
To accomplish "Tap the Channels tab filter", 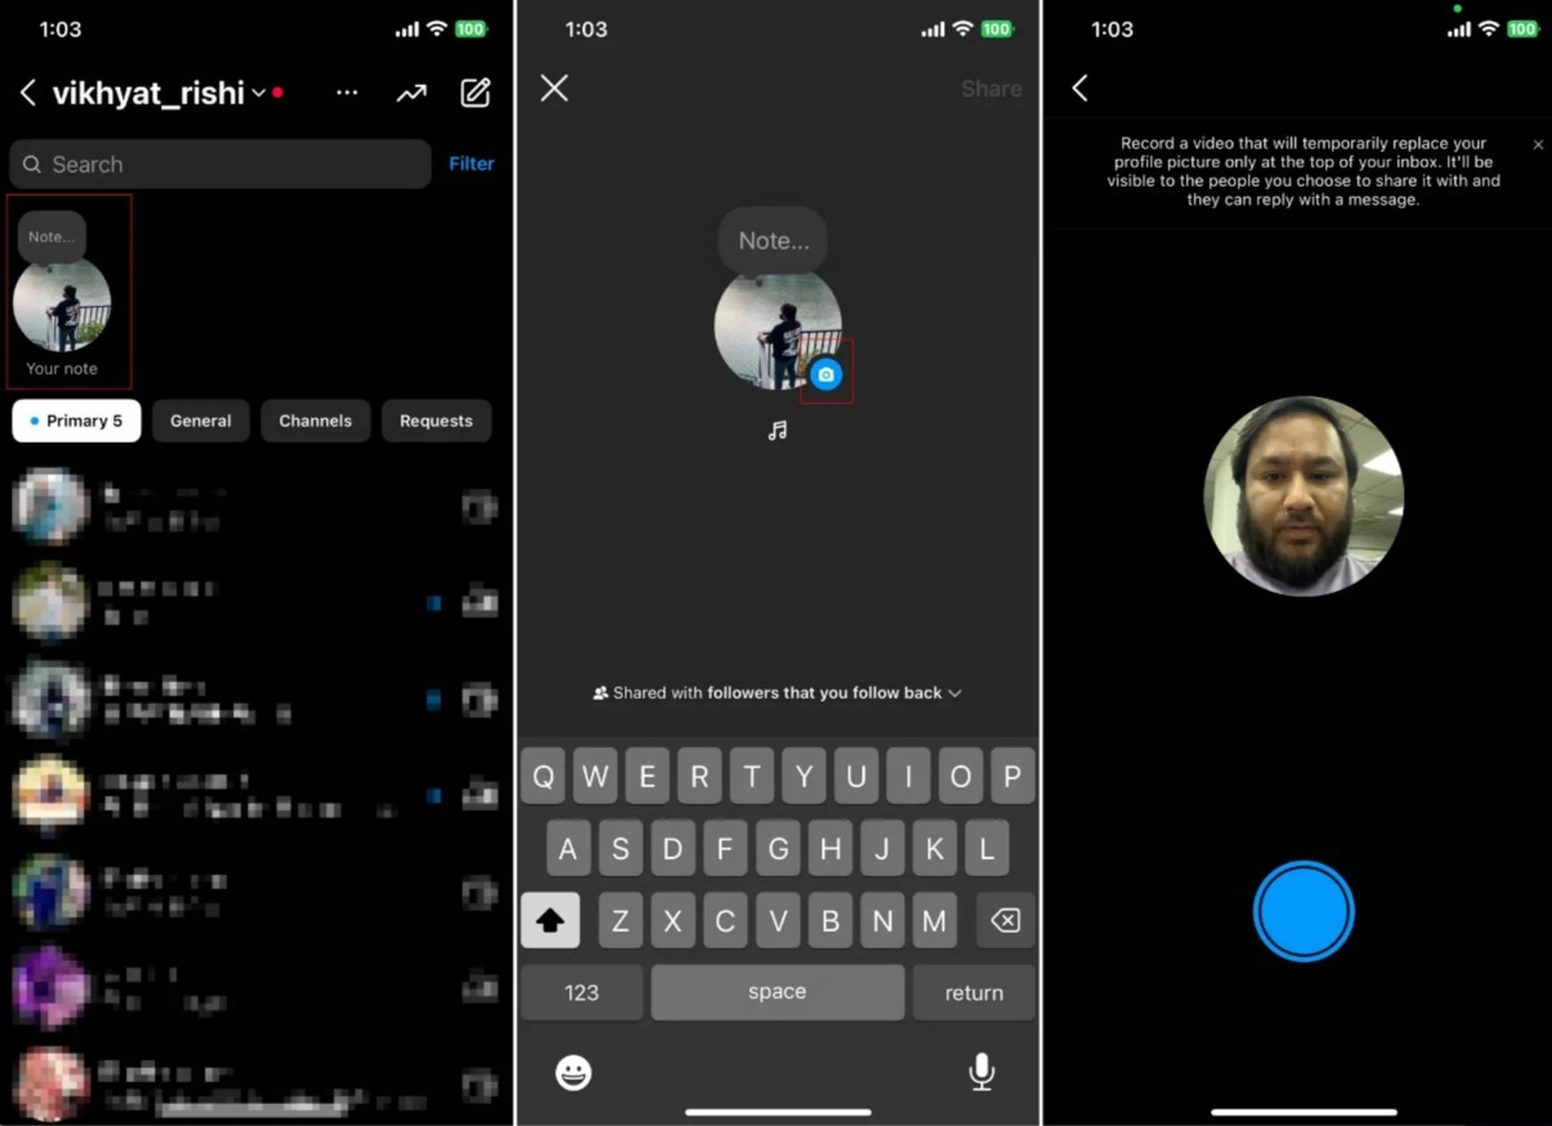I will [x=313, y=420].
